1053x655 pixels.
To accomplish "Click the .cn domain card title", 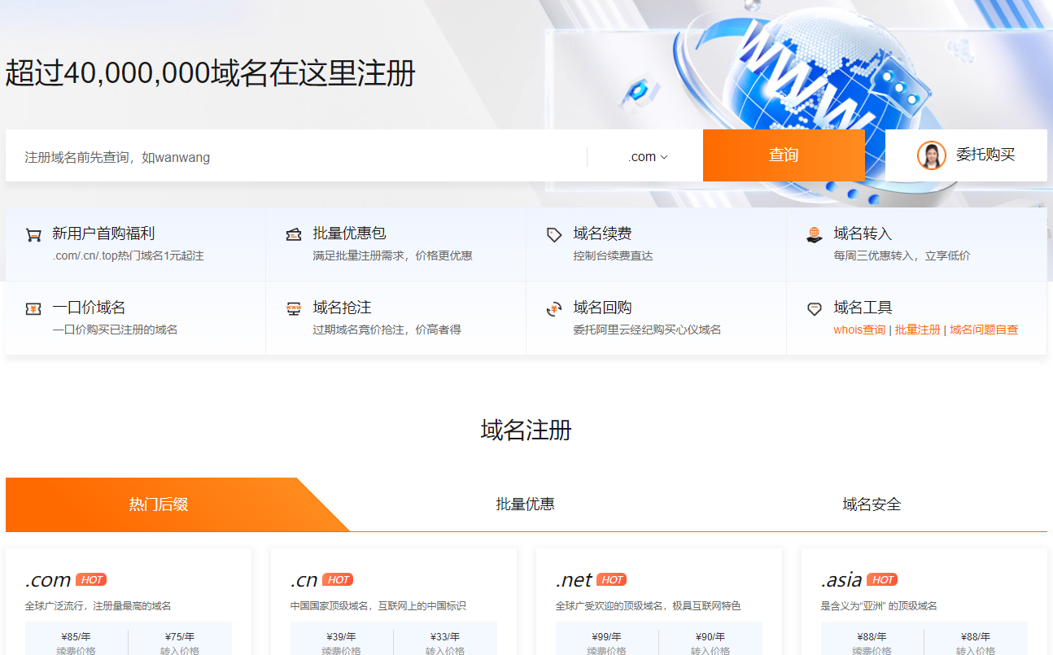I will (x=304, y=580).
